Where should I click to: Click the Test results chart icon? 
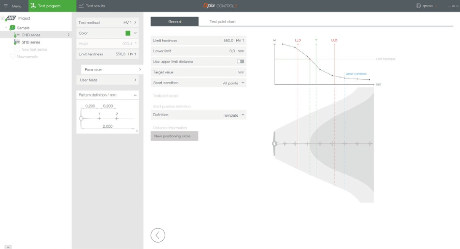click(81, 6)
